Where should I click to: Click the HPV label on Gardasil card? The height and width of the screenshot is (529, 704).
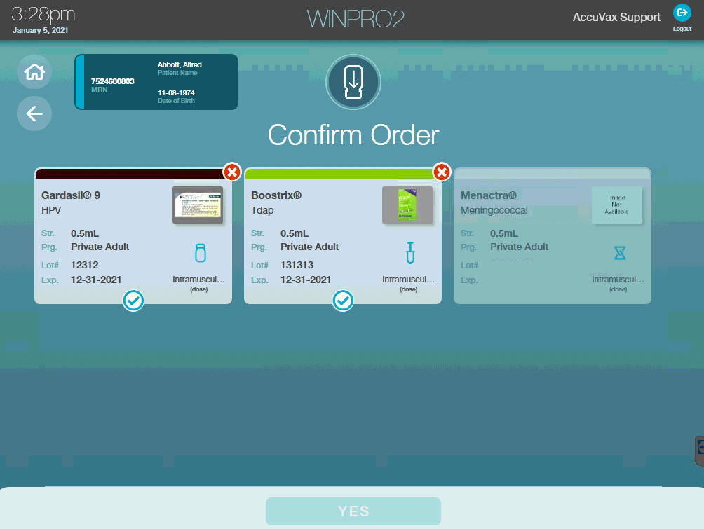(x=51, y=210)
